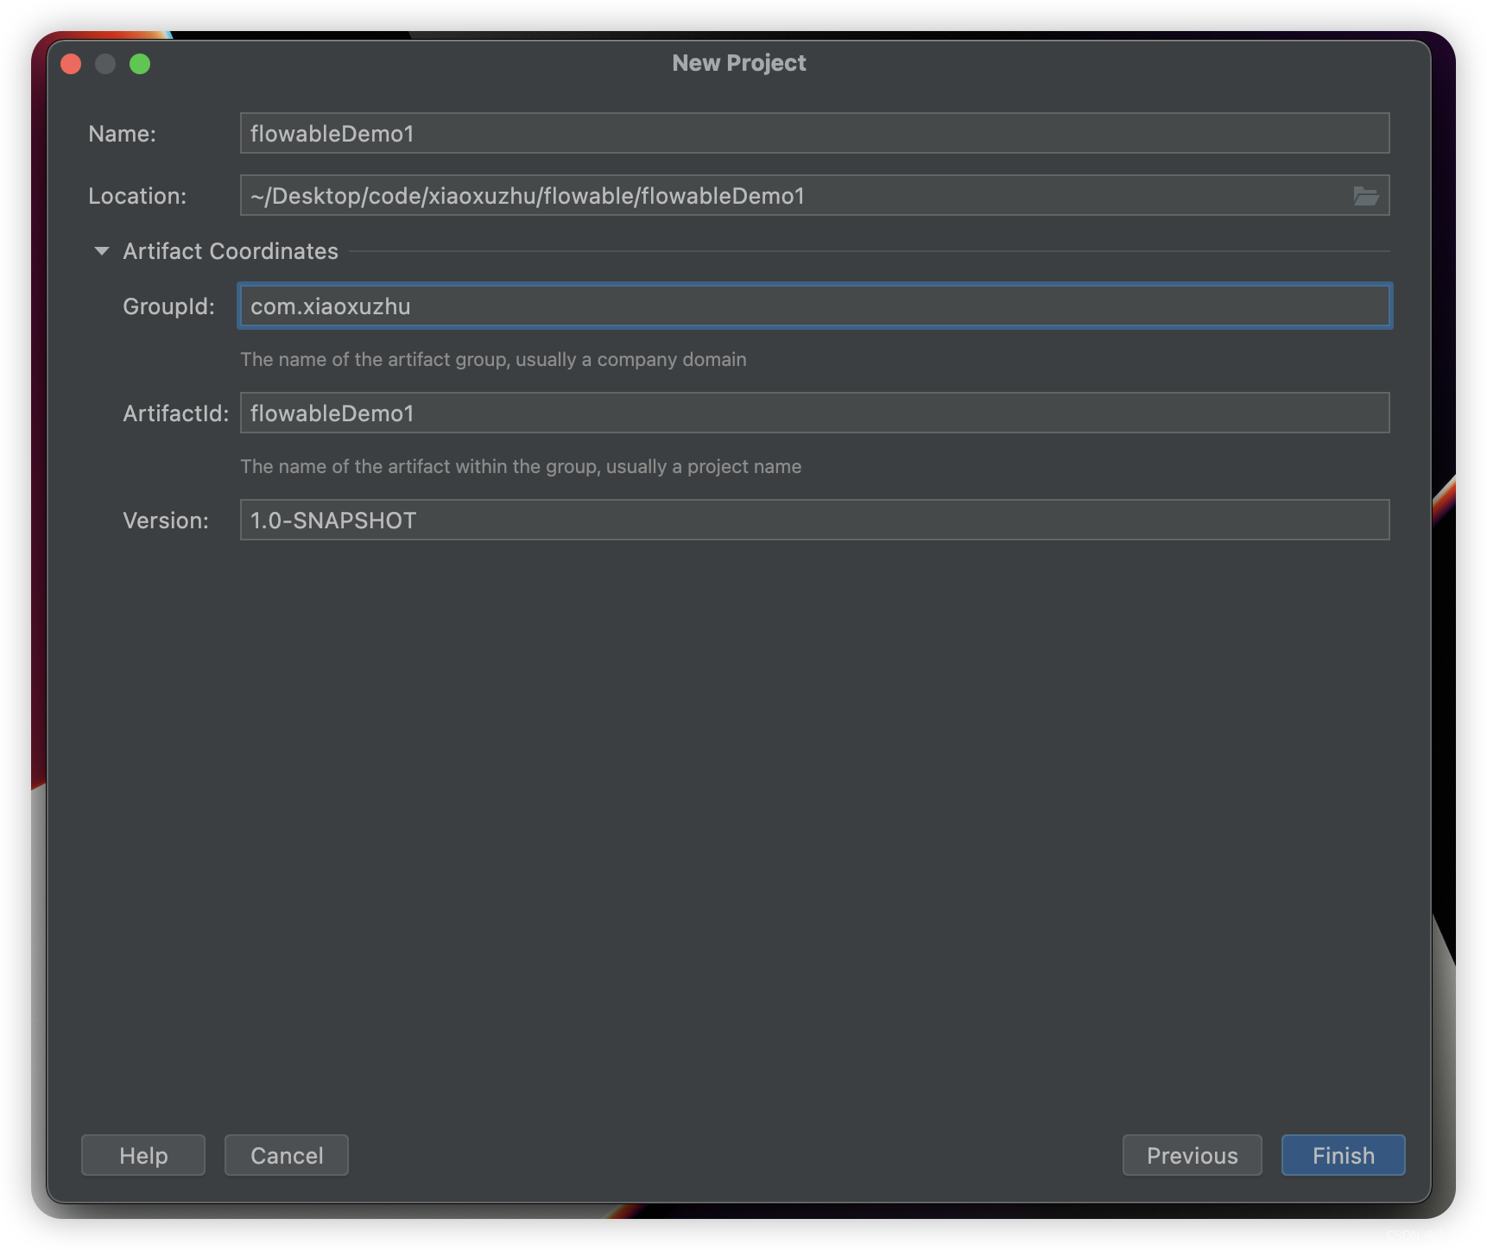The width and height of the screenshot is (1487, 1250).
Task: Close the dialog with red window button
Action: 71,64
